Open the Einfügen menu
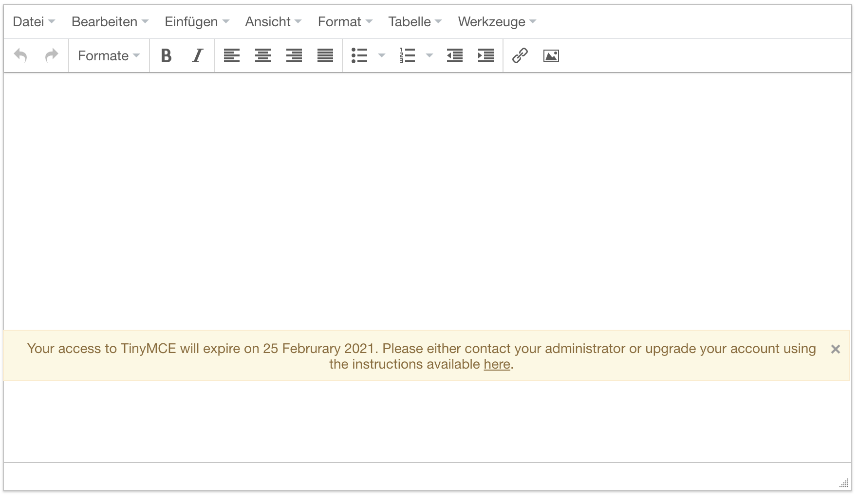Screen dimensions: 858x497 point(197,22)
